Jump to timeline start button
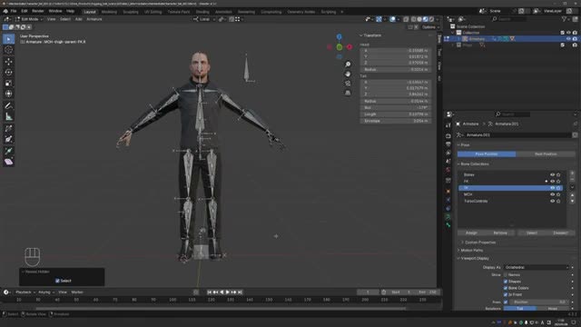 pyautogui.click(x=210, y=292)
